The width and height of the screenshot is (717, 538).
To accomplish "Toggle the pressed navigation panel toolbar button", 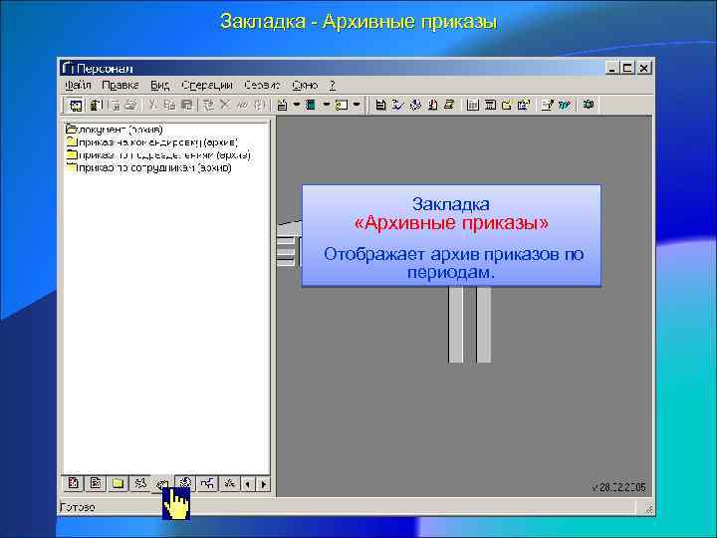I will point(76,106).
